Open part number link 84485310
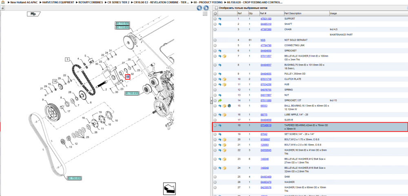The width and height of the screenshot is (408, 196). pyautogui.click(x=266, y=24)
